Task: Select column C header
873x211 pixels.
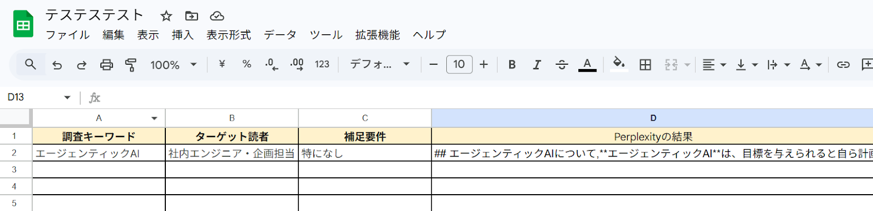Action: 365,118
